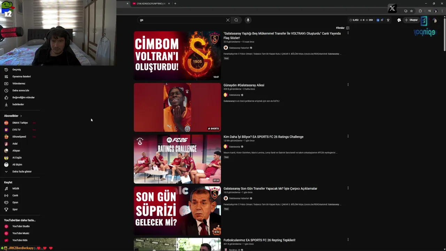Click the trophy icon in the stats bar
The width and height of the screenshot is (446, 251).
[x=388, y=20]
